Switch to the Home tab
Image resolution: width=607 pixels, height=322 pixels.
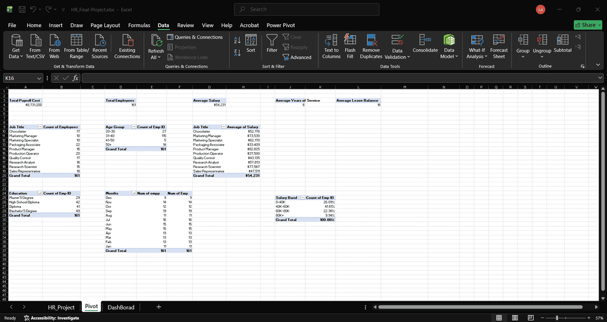34,25
